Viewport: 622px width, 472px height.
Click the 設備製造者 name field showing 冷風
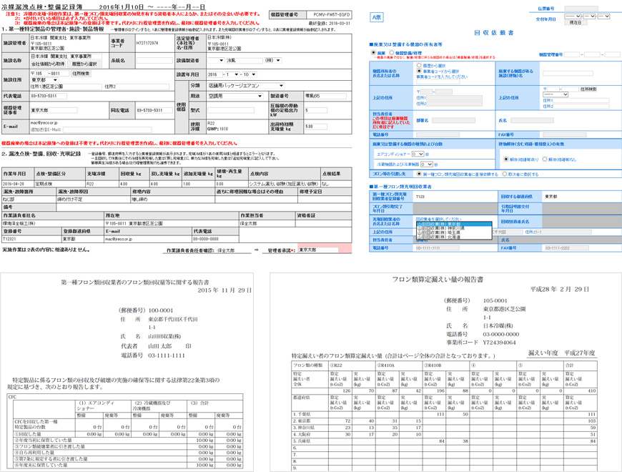tap(245, 60)
